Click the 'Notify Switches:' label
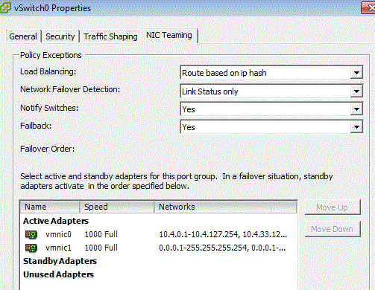Viewport: 375px width, 290px height. 49,108
